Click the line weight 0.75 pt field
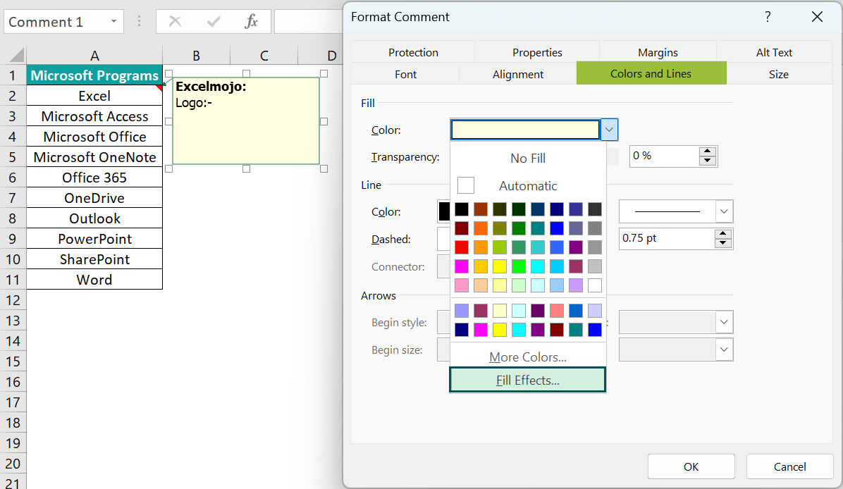This screenshot has width=843, height=489. [x=667, y=238]
